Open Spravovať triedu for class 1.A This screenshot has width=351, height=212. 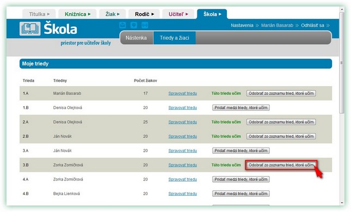(183, 93)
